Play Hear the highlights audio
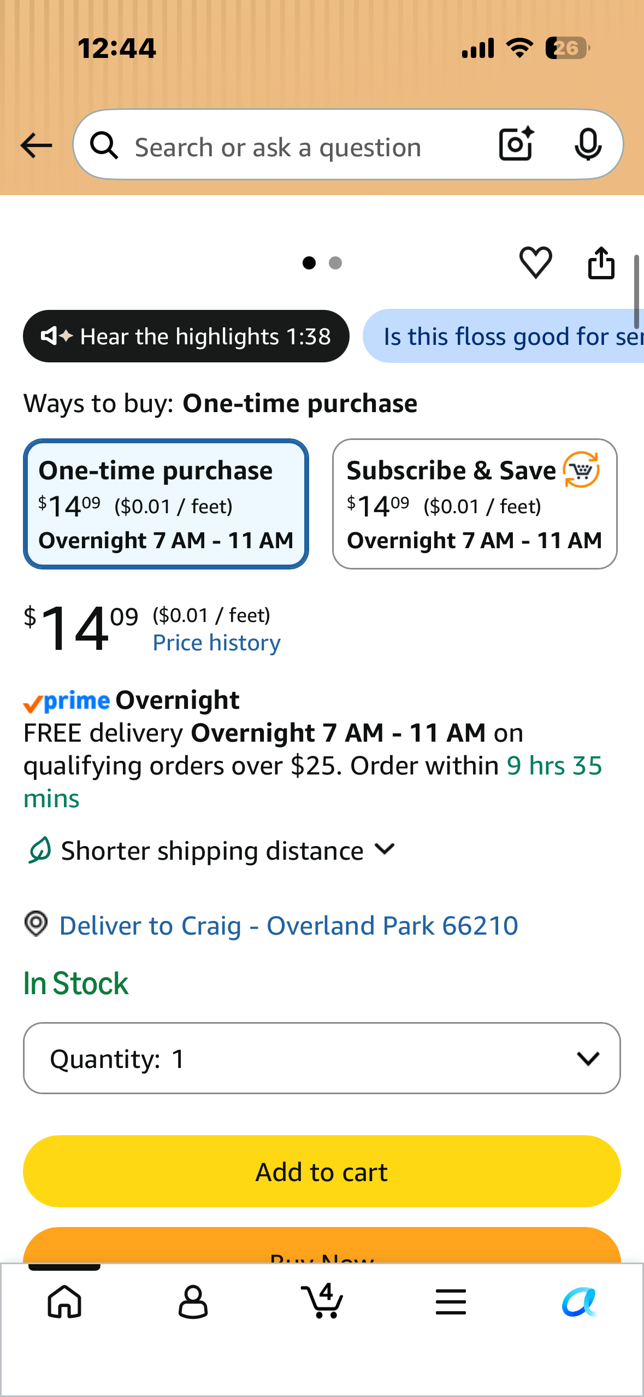This screenshot has width=644, height=1397. point(186,336)
